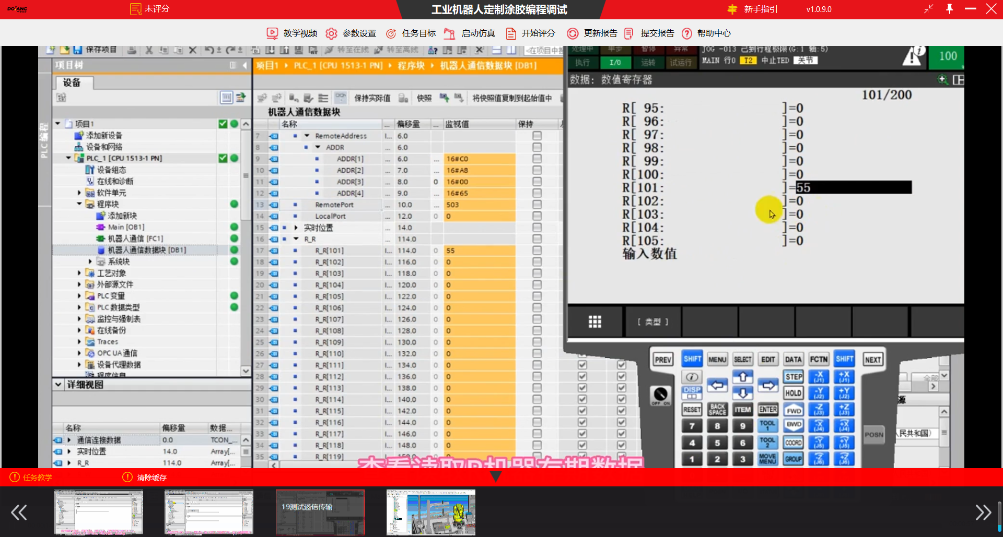Image resolution: width=1003 pixels, height=537 pixels.
Task: Open the 新手指引 beginner guide
Action: coord(753,9)
